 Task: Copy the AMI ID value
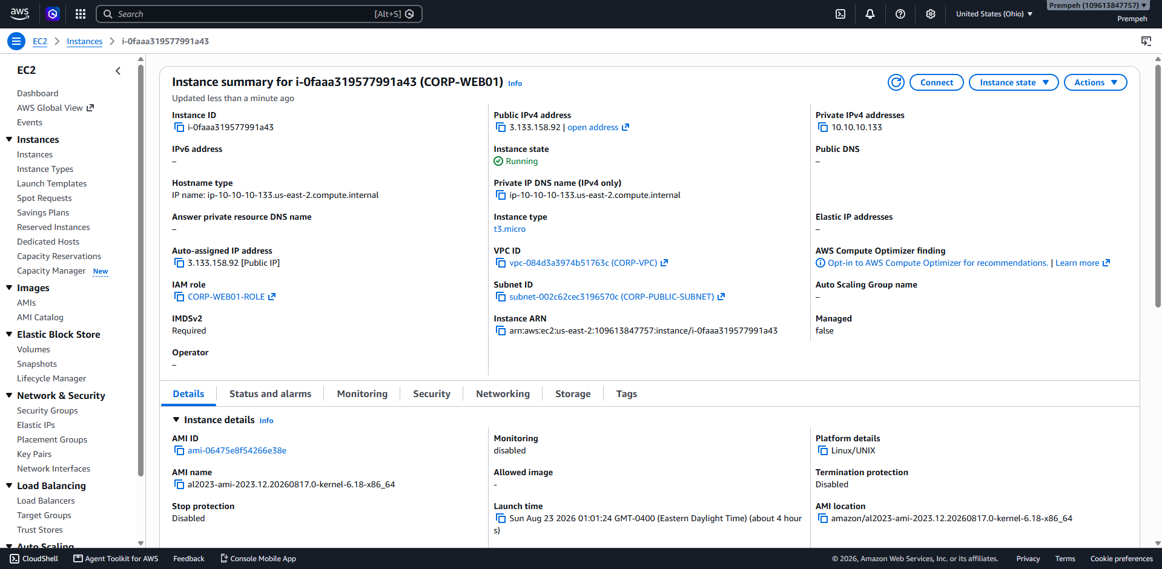tap(179, 450)
